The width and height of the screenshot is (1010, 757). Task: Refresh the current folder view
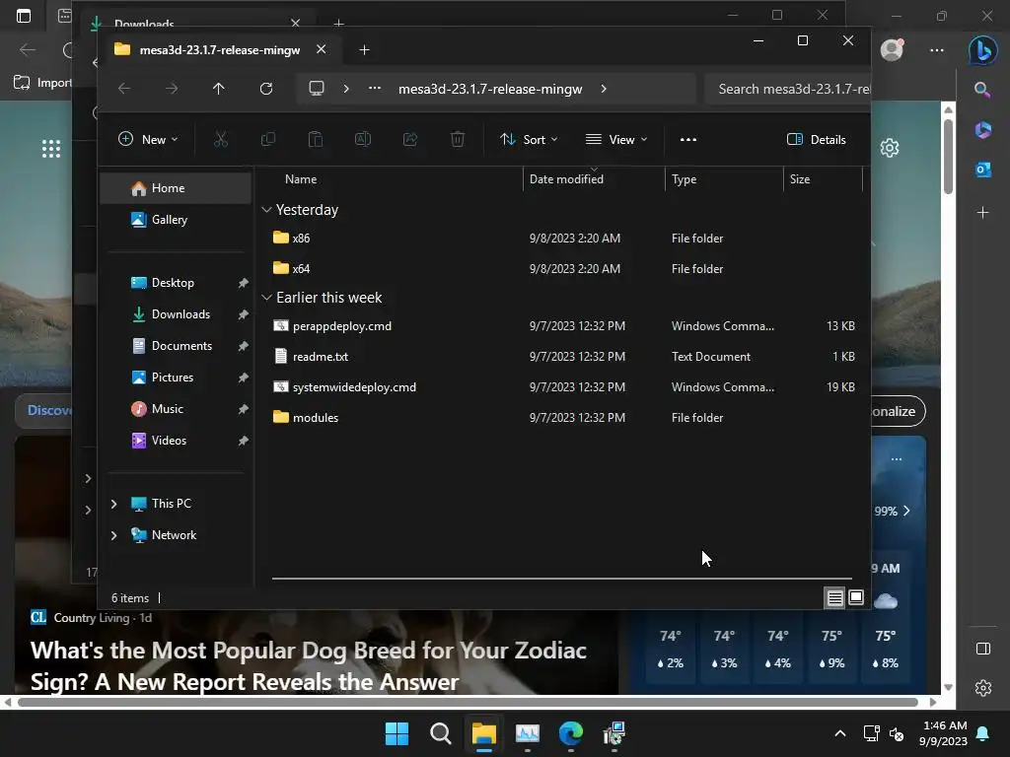pos(266,89)
